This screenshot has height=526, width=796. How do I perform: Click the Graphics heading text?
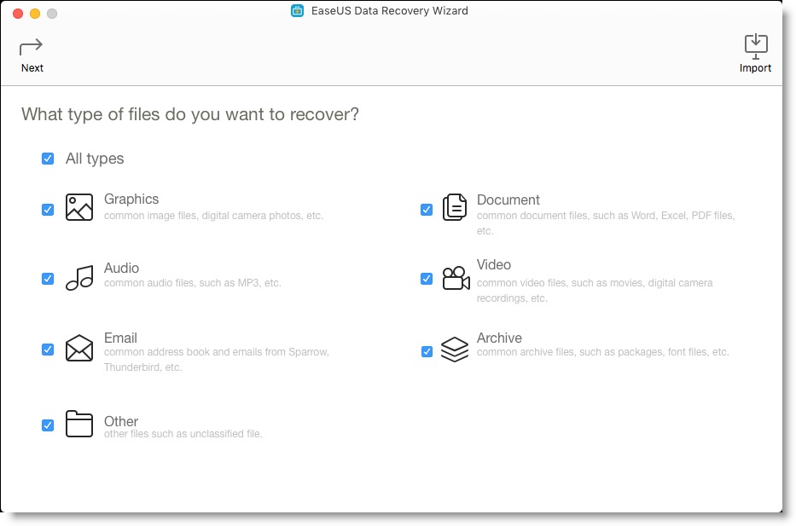(131, 199)
